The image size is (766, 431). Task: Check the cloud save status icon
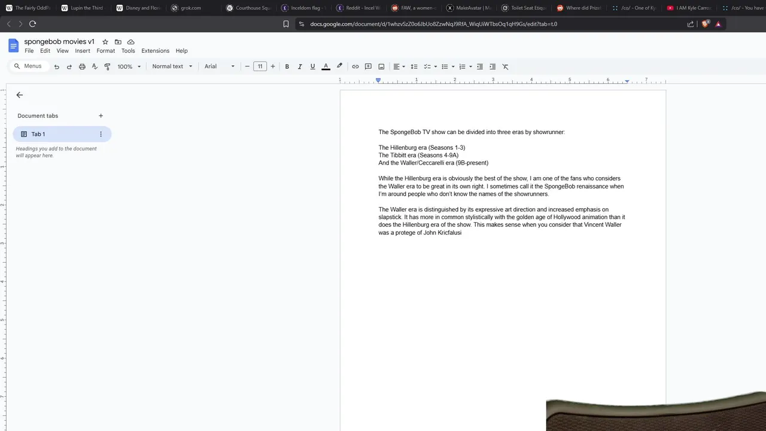[130, 42]
